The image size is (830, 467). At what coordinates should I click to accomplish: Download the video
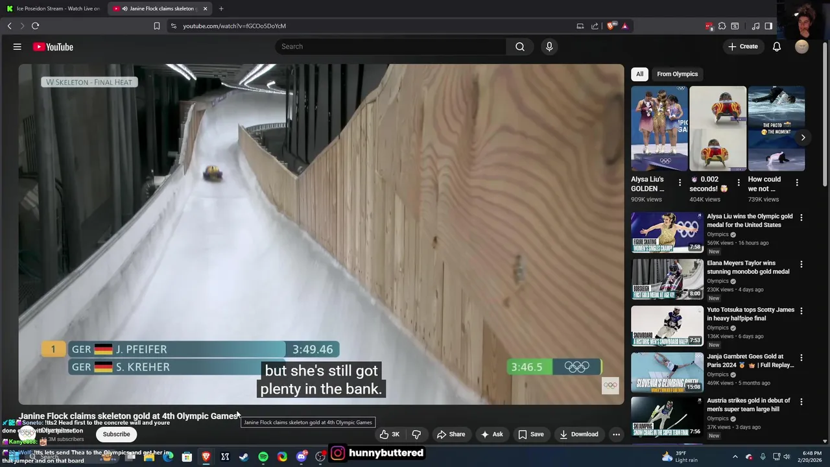(x=579, y=435)
